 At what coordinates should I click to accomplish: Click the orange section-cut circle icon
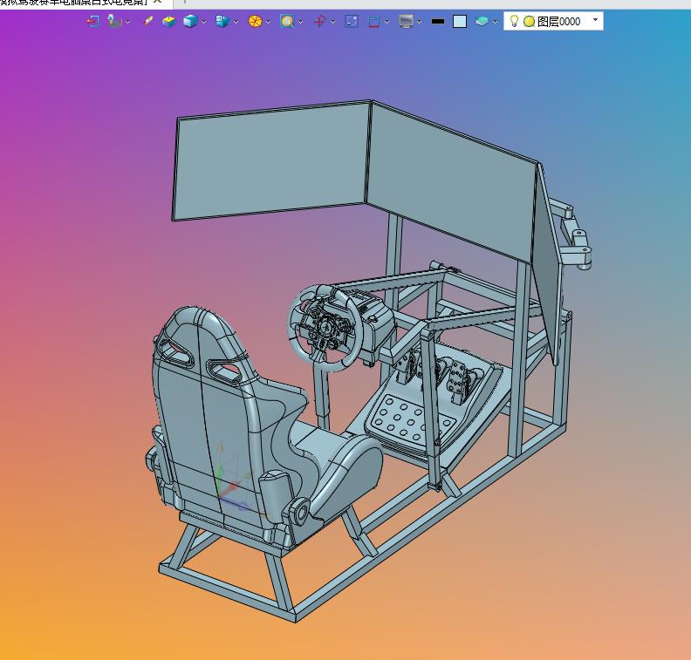point(255,21)
